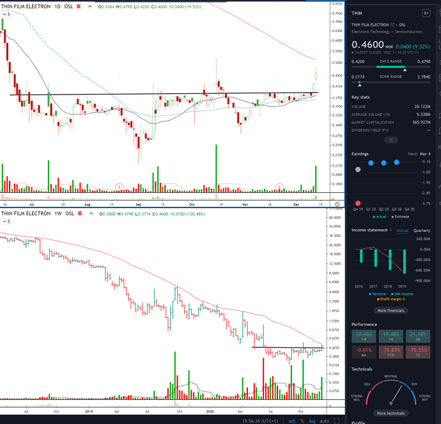Click the Average Volume (10) value 5.338M
The width and height of the screenshot is (441, 424).
(424, 114)
